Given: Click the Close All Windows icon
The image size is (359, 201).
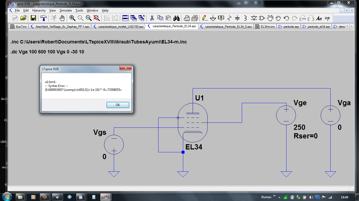Looking at the screenshot, I should point(142,18).
